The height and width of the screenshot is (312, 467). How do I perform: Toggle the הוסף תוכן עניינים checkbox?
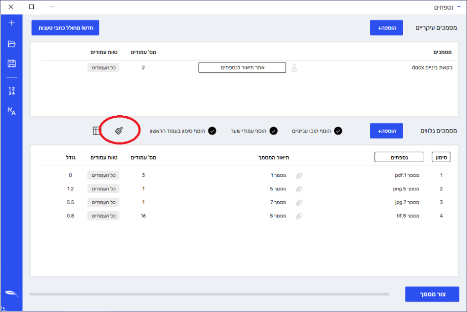click(x=338, y=131)
